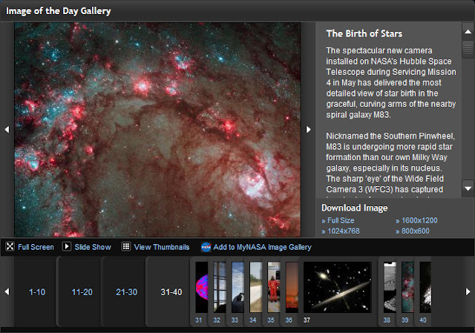The height and width of the screenshot is (333, 475).
Task: Click right arrow of thumbnail strip
Action: tap(468, 291)
